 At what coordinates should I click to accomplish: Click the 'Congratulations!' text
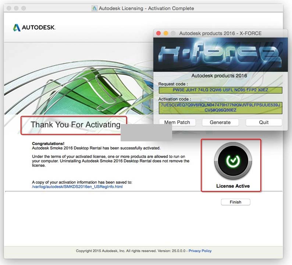[48, 144]
